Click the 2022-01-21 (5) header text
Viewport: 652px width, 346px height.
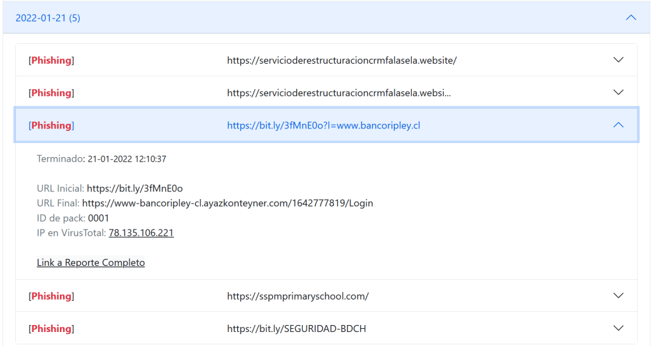(x=48, y=18)
